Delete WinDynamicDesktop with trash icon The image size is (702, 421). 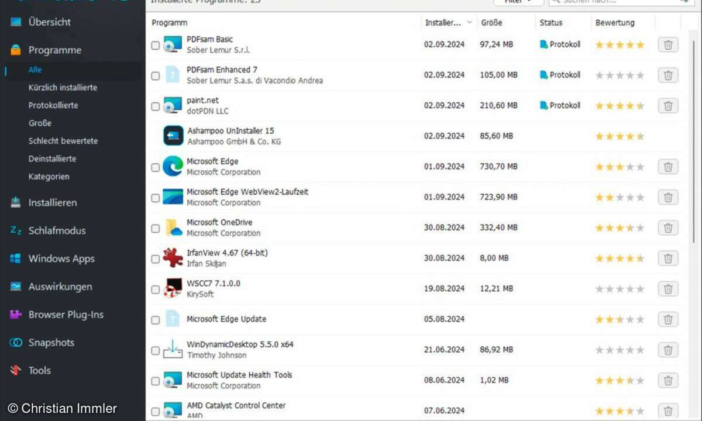[x=668, y=350]
